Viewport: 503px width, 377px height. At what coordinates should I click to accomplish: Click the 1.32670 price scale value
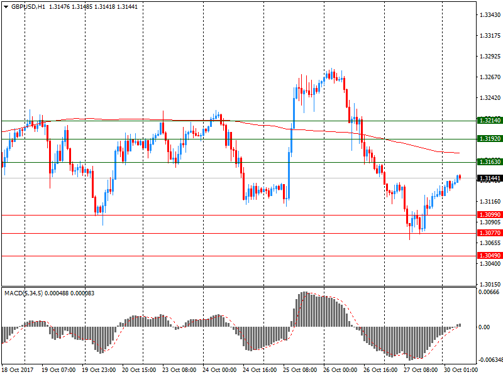pyautogui.click(x=490, y=77)
